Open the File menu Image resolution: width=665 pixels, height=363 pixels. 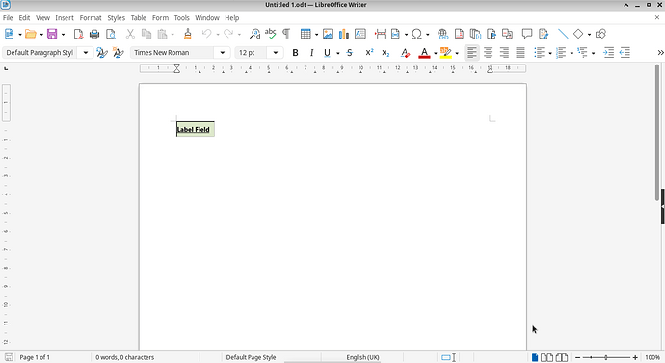point(8,17)
